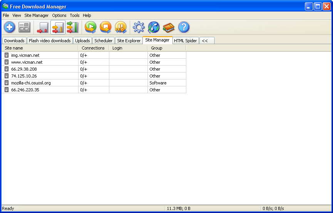Select light traffic usage mode icon

click(x=43, y=27)
